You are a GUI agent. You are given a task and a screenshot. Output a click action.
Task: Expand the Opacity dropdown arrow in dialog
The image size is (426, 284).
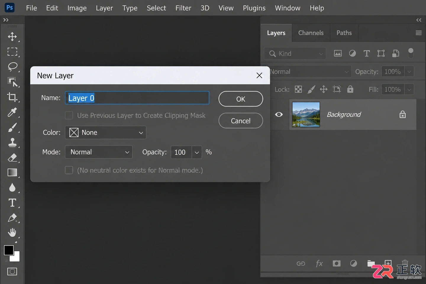point(197,152)
